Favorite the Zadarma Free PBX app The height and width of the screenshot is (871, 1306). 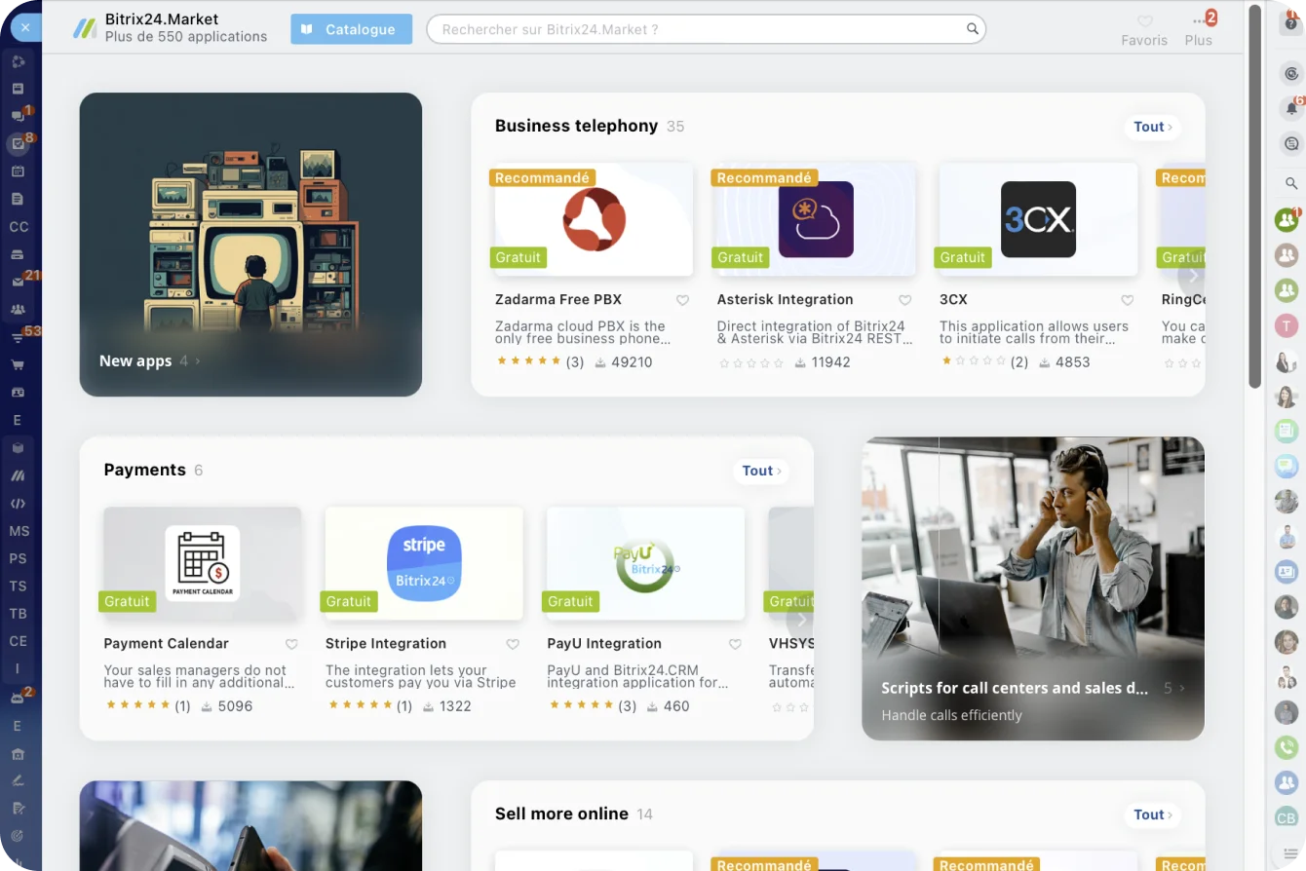(x=682, y=300)
